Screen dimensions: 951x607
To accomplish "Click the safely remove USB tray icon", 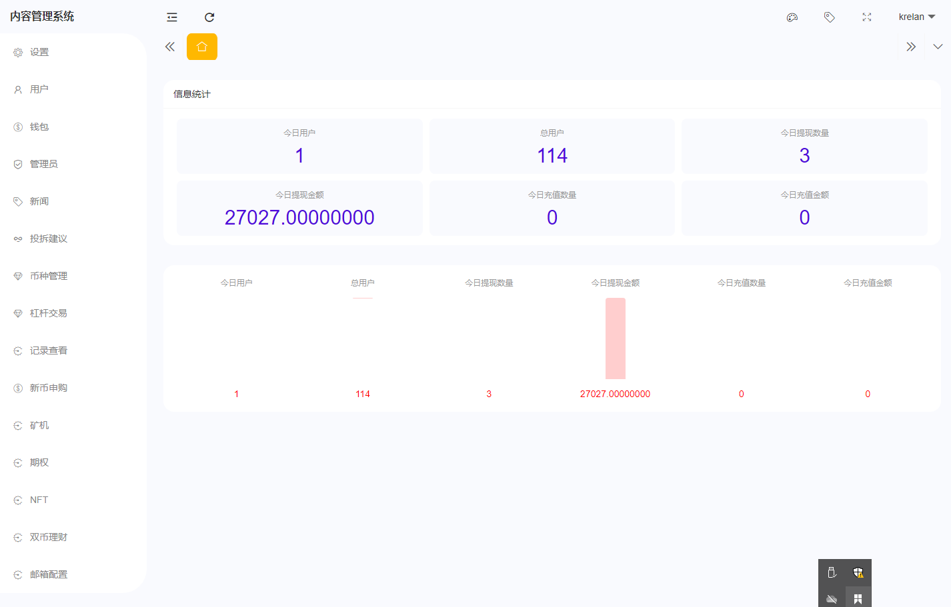I will click(x=832, y=572).
